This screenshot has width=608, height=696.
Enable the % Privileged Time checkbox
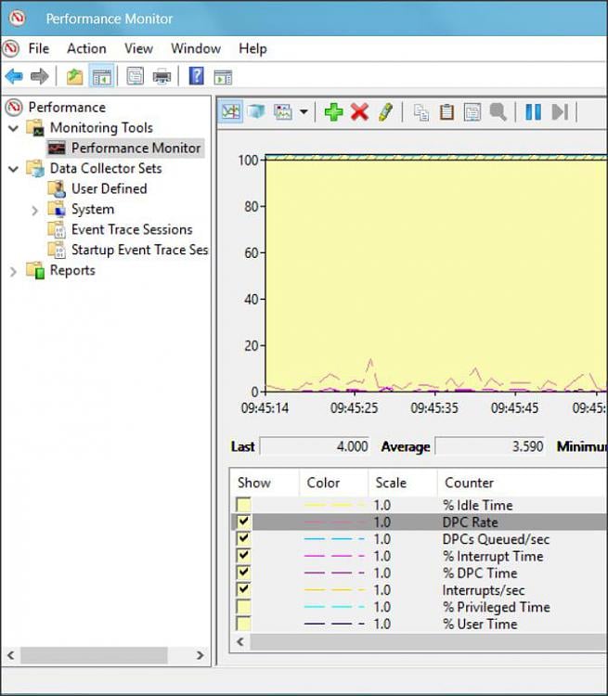click(x=243, y=606)
